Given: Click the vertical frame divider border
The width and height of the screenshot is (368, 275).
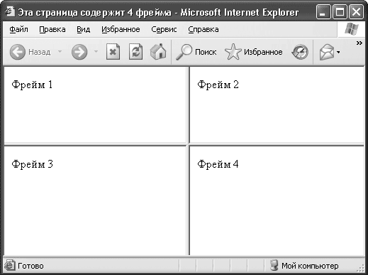Looking at the screenshot, I should (x=188, y=161).
